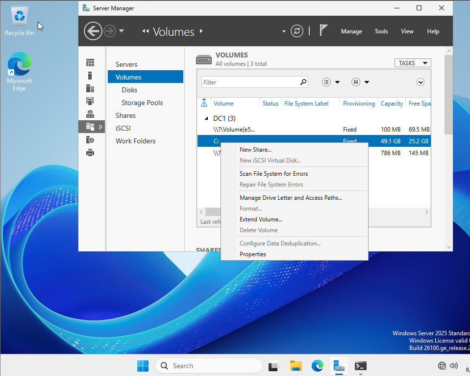Select Scan File System for Errors
Viewport: 470px width, 376px height.
273,174
